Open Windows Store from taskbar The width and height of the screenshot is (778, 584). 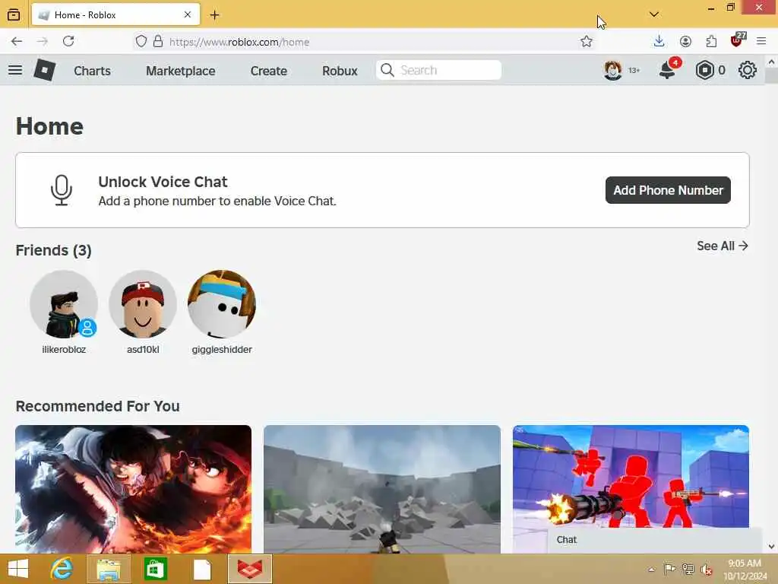click(x=155, y=569)
